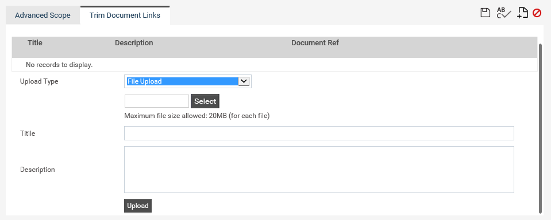Select the Trim Document Links tab
This screenshot has height=220, width=551.
[x=125, y=15]
